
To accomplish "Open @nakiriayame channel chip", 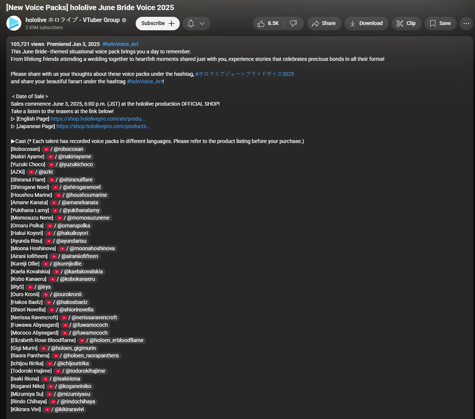I will point(70,156).
